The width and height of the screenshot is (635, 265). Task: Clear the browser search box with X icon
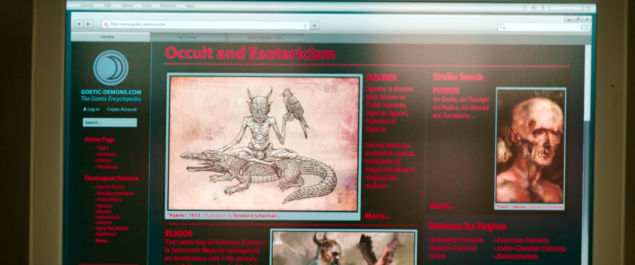[x=584, y=27]
